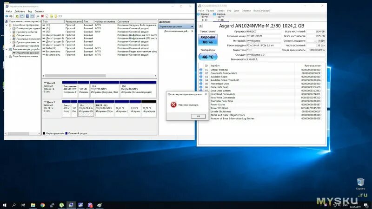Sort volumes by the Файловая система column
The image size is (372, 209).
click(x=105, y=21)
